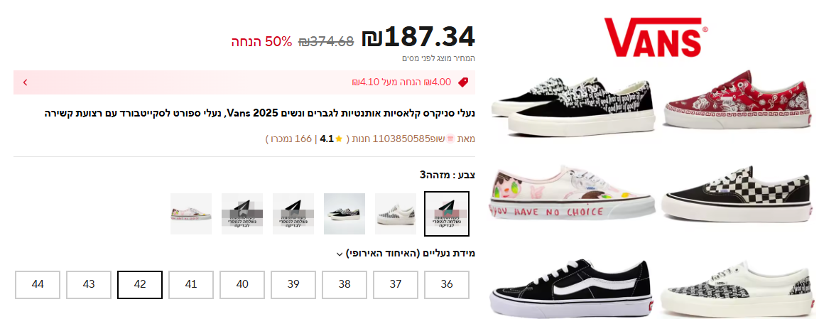
Task: Click the 4.00 discount coupon banner text
Action: pyautogui.click(x=401, y=82)
